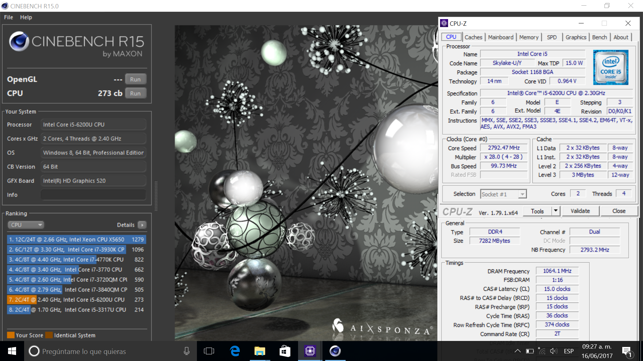Image resolution: width=643 pixels, height=361 pixels.
Task: Switch to Mainboard tab in CPU-Z
Action: pos(501,37)
